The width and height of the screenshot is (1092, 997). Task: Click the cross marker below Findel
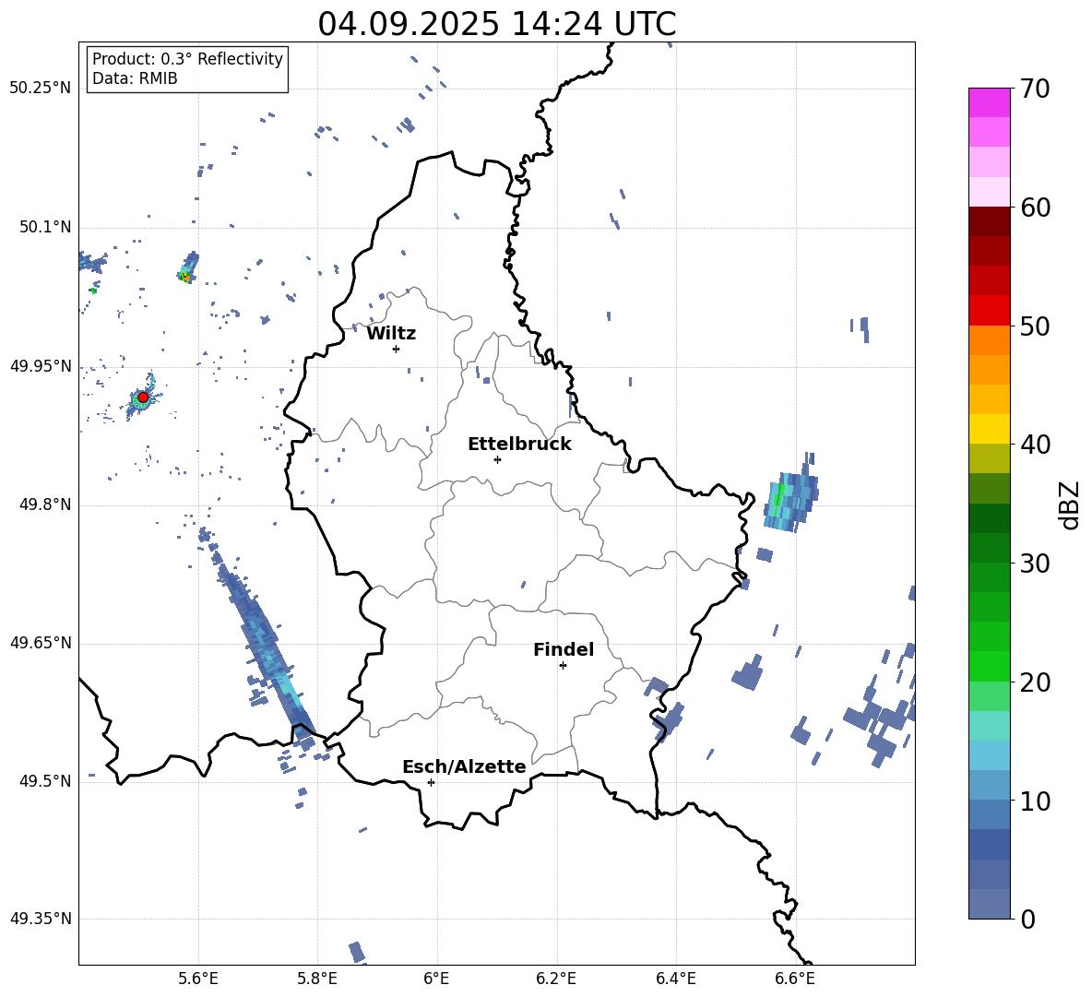click(x=563, y=666)
